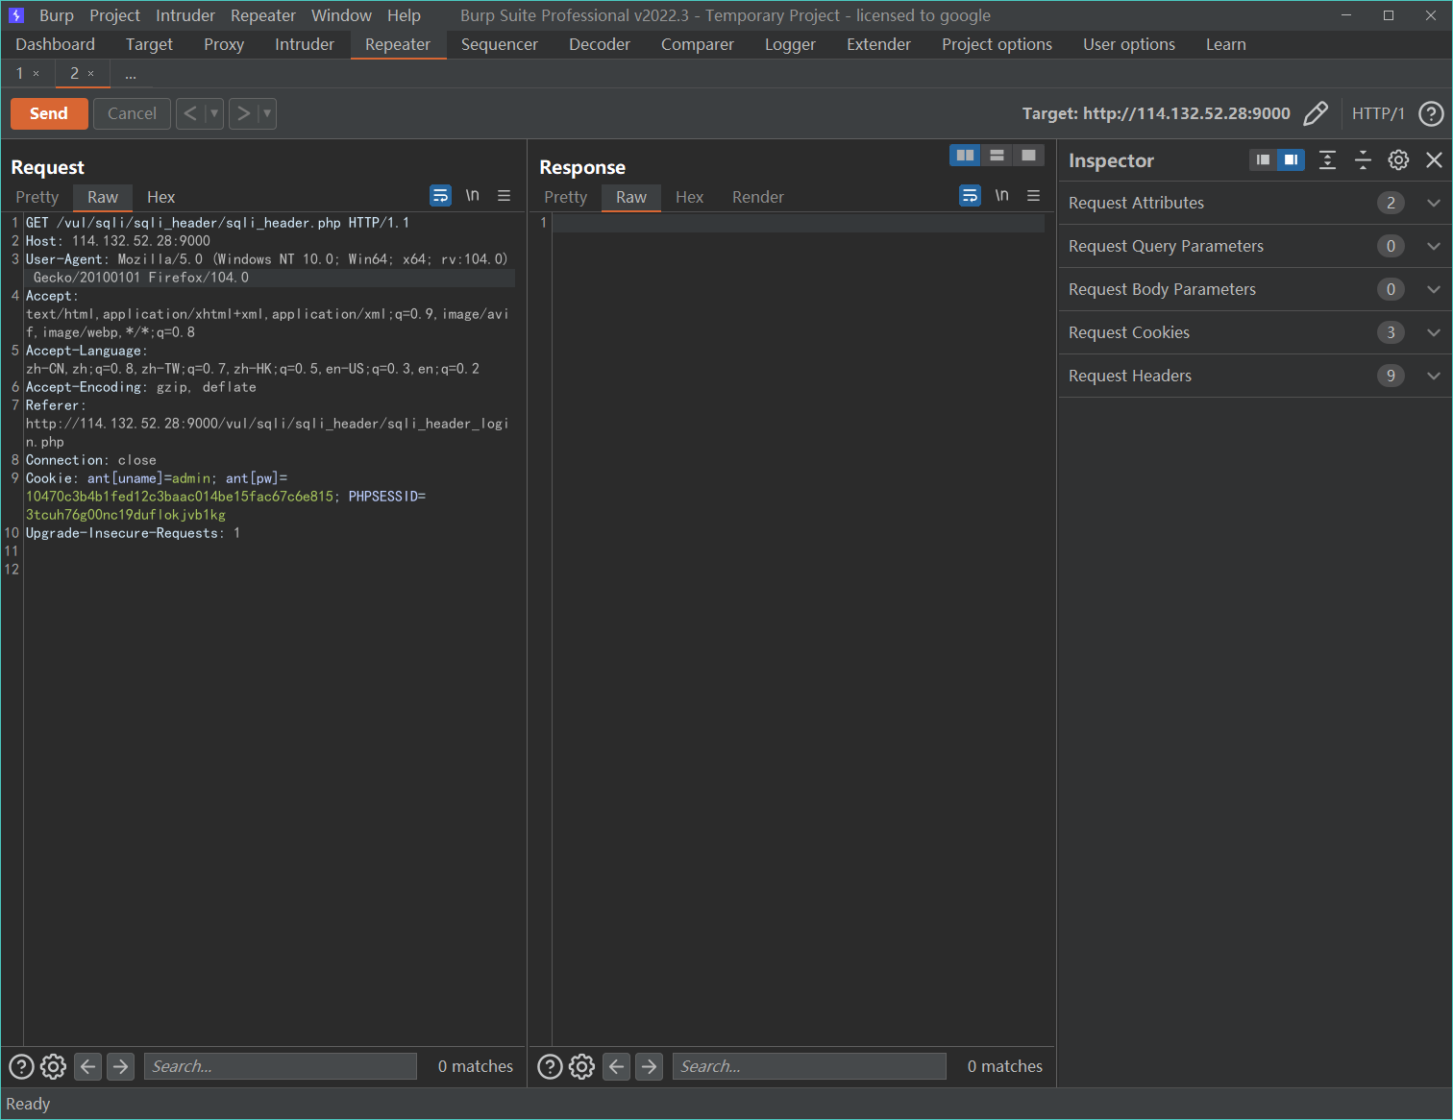Close Repeater sub-tab 2
The height and width of the screenshot is (1120, 1453).
[x=91, y=73]
